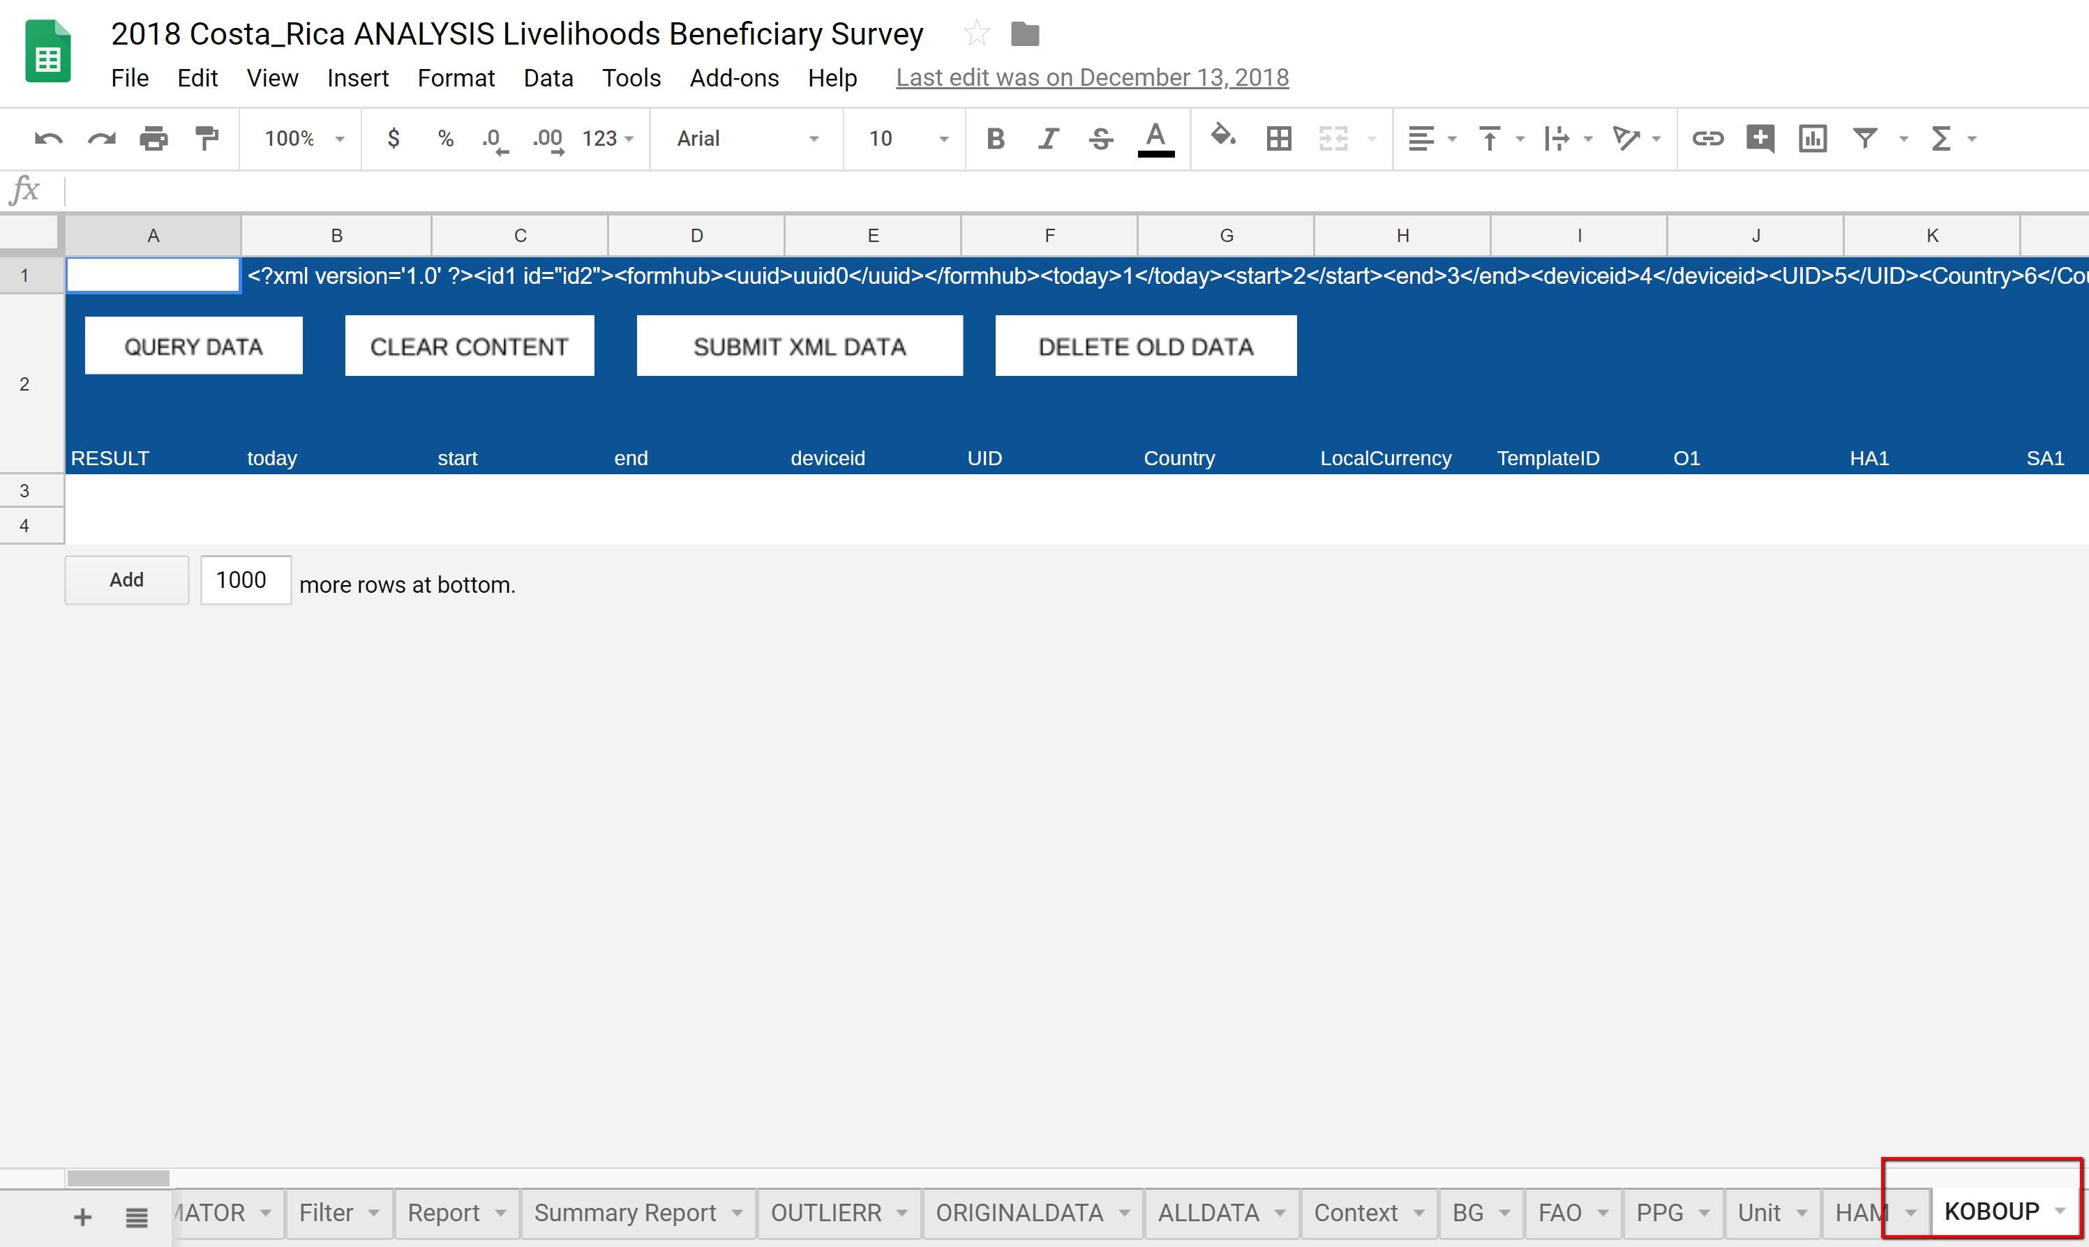
Task: Toggle italic formatting
Action: click(1047, 139)
